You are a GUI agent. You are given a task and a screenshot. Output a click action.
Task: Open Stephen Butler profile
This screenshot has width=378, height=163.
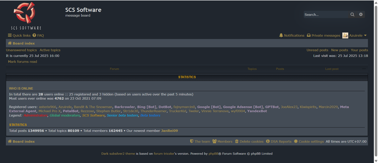click(x=108, y=111)
